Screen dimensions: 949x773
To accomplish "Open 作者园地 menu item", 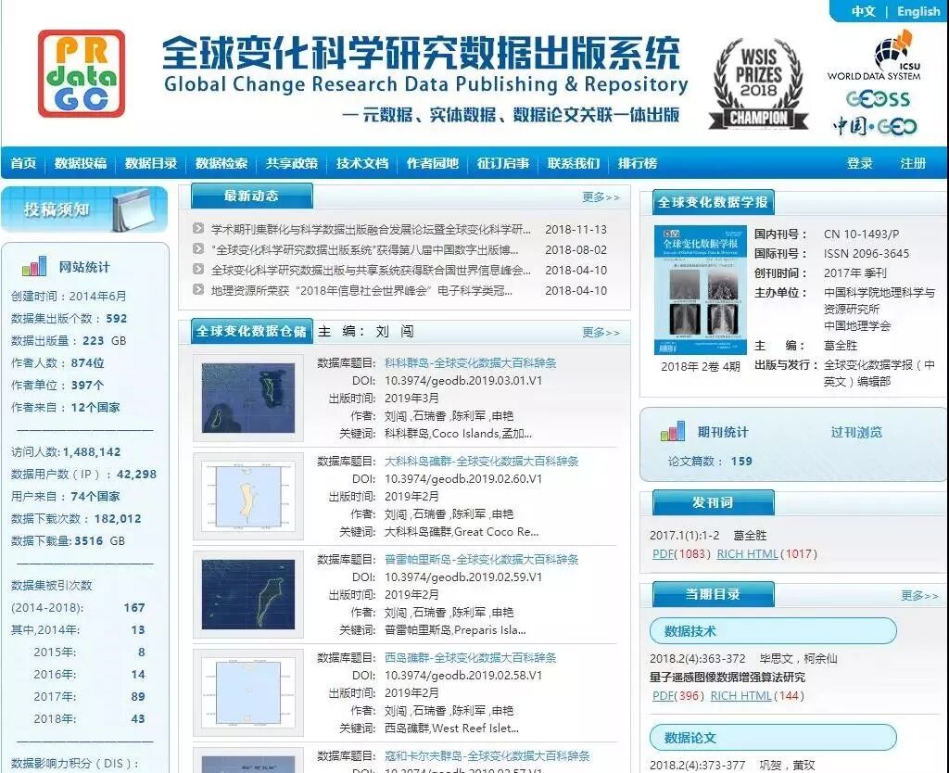I will tap(432, 163).
